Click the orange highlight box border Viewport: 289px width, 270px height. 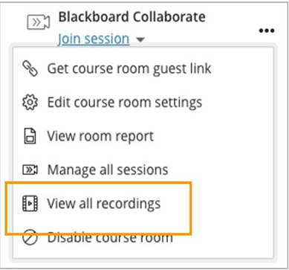pyautogui.click(x=99, y=184)
